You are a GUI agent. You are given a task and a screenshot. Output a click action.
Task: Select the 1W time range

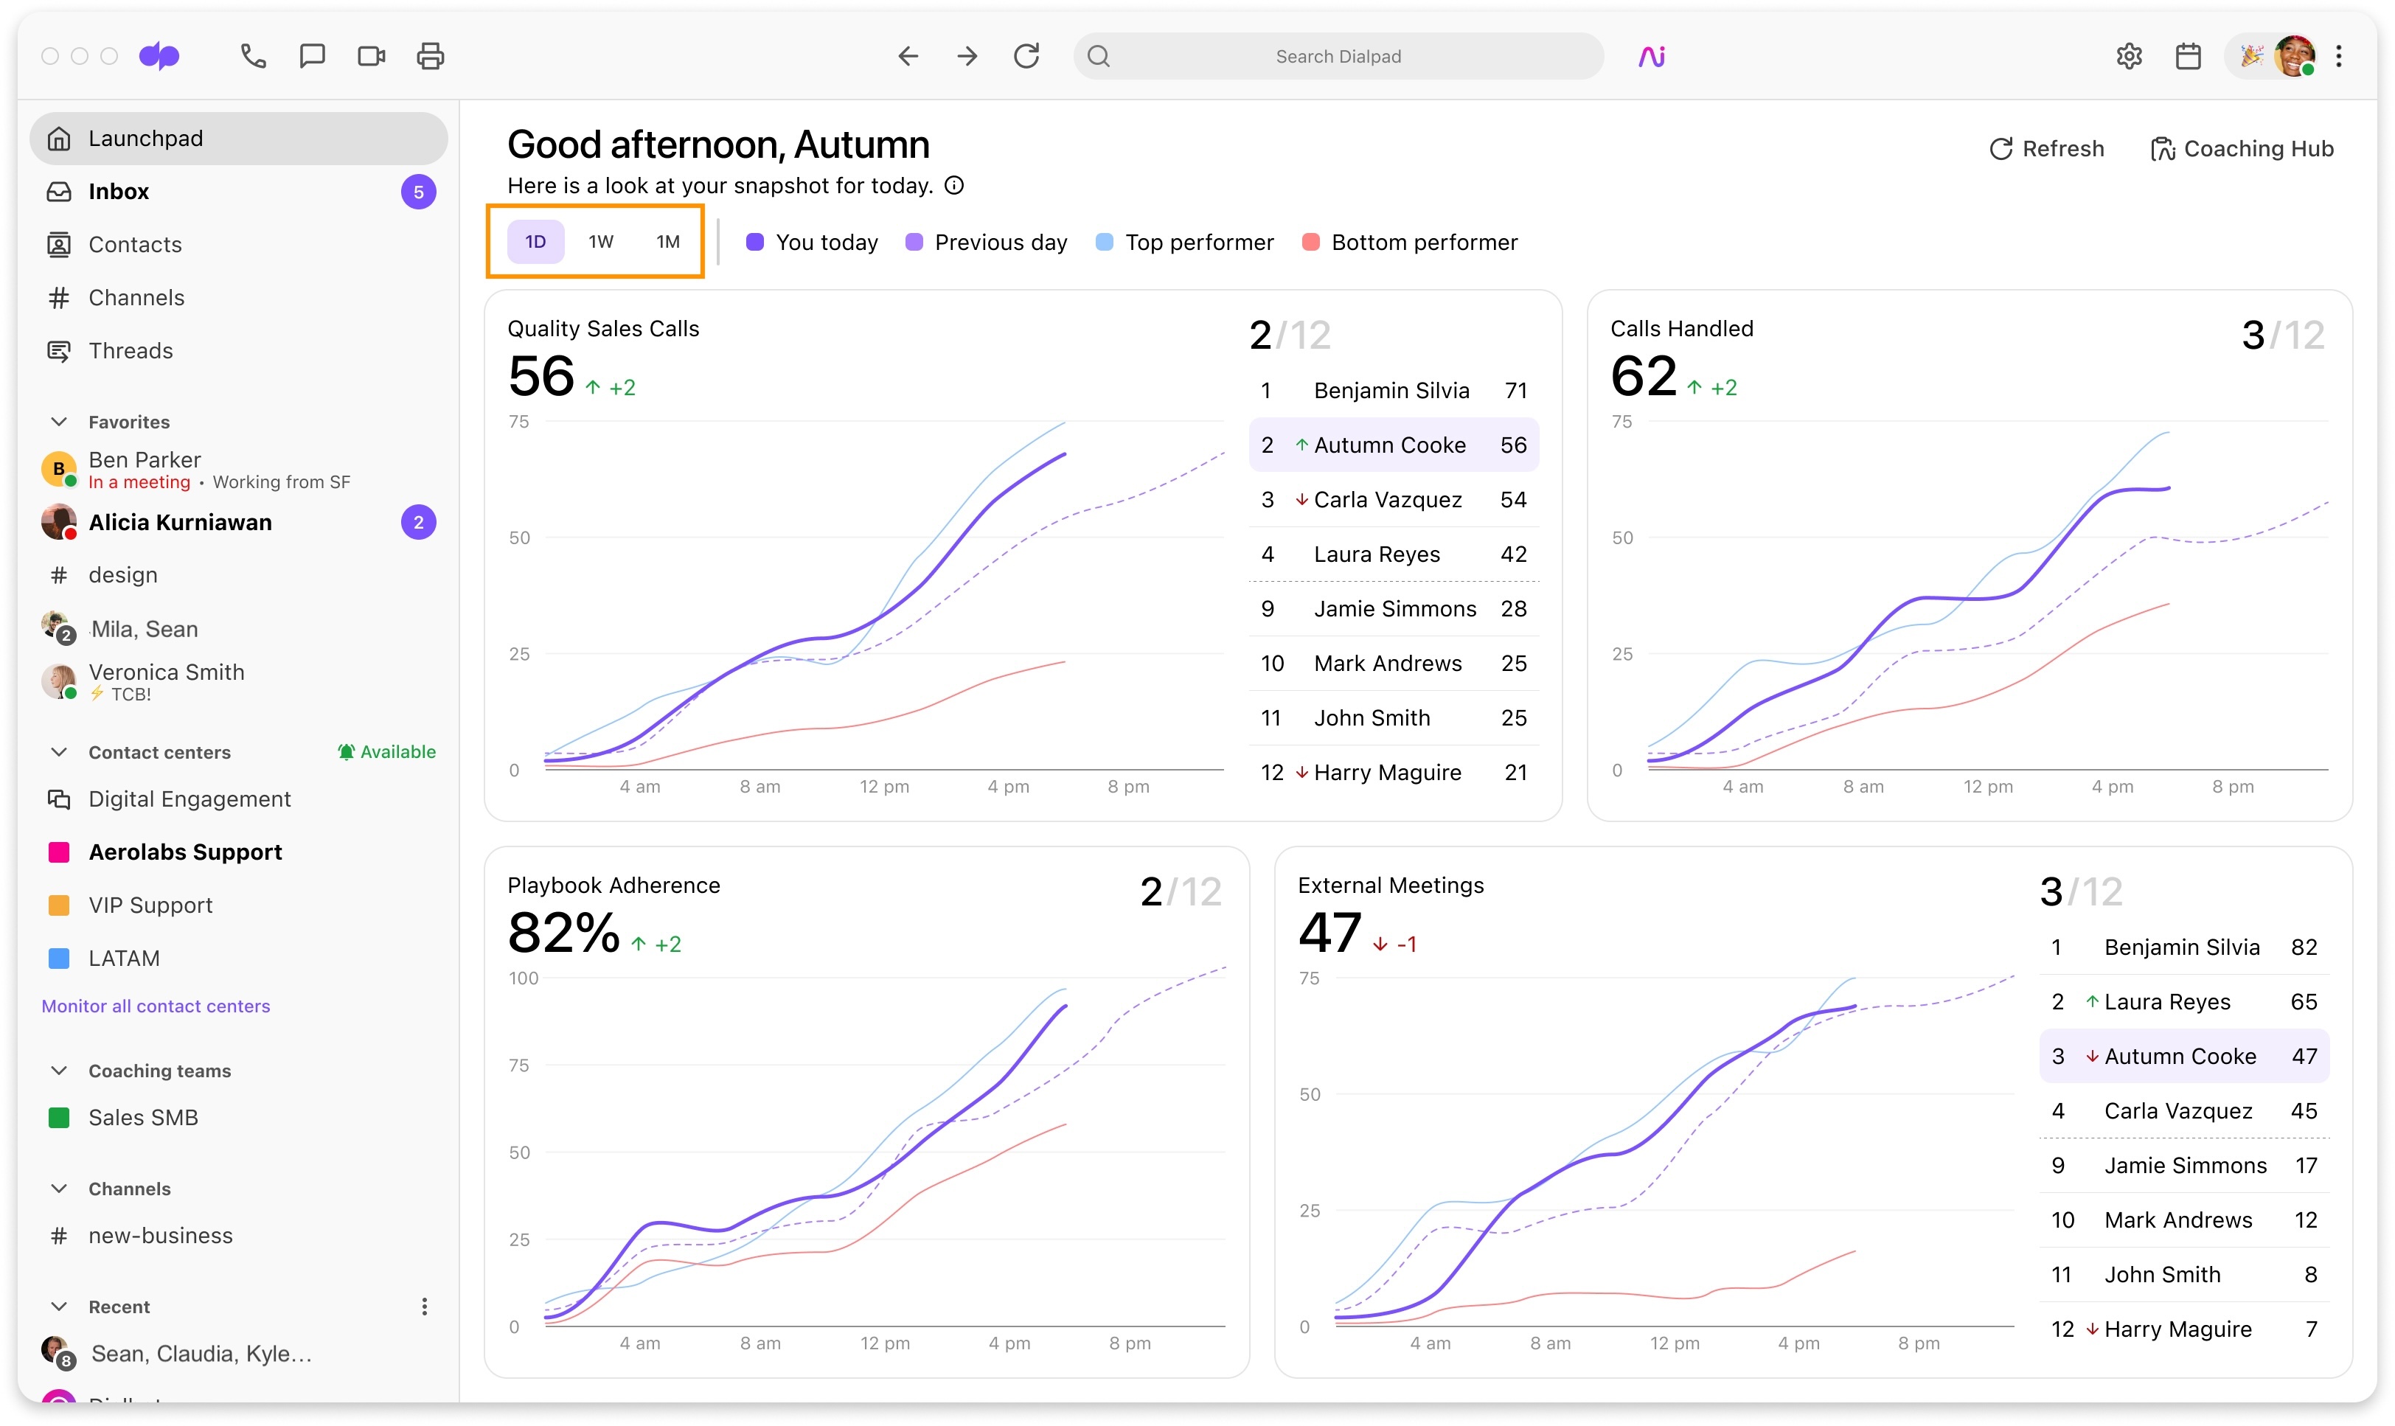pos(600,241)
